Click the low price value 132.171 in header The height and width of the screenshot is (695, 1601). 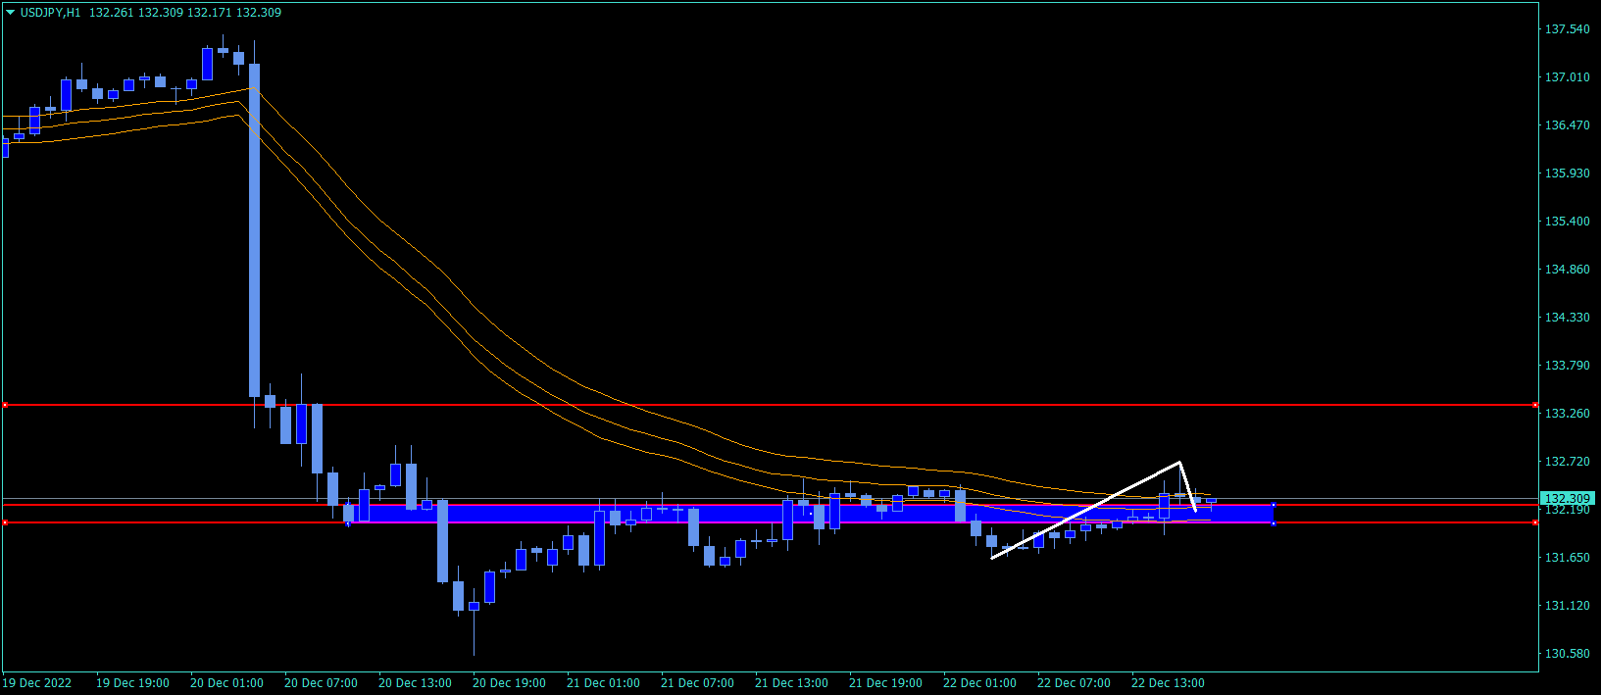pyautogui.click(x=209, y=13)
